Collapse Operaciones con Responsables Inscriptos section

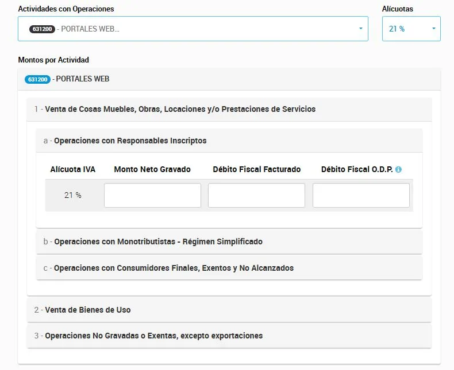pyautogui.click(x=229, y=141)
